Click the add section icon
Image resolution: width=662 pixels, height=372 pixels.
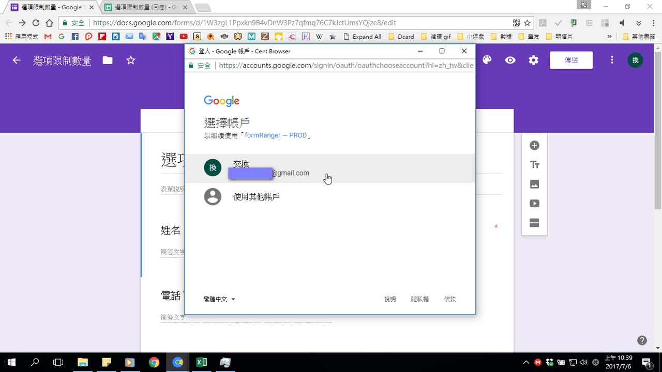(535, 223)
